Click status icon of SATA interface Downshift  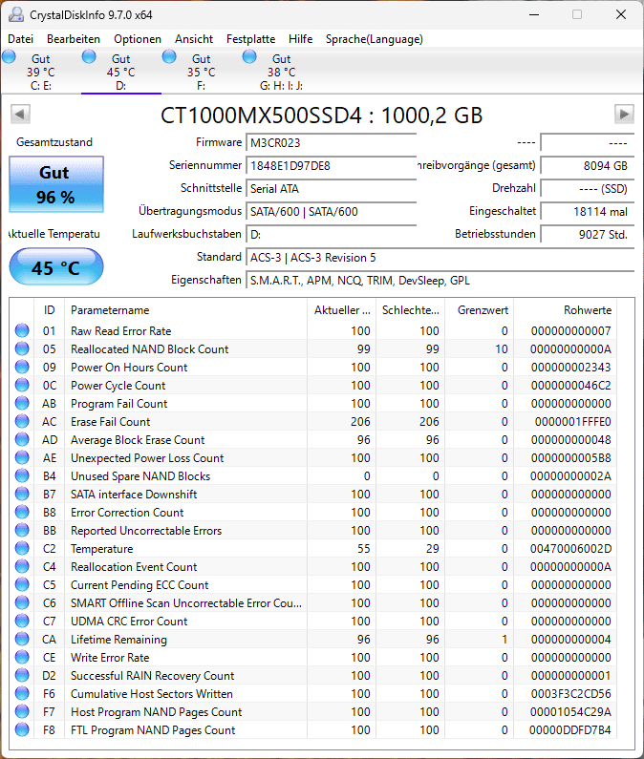tap(22, 494)
